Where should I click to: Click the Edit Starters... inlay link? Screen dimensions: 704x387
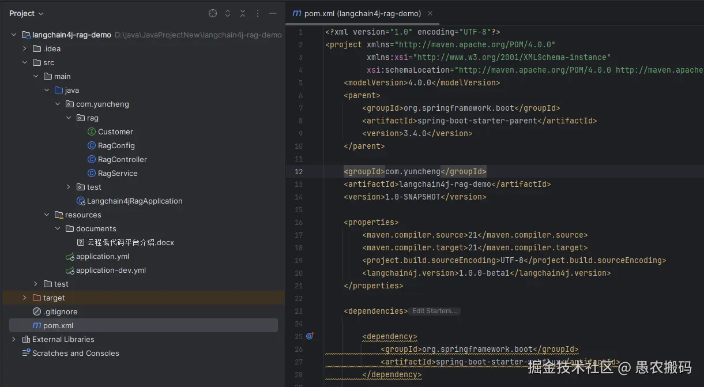pos(434,311)
